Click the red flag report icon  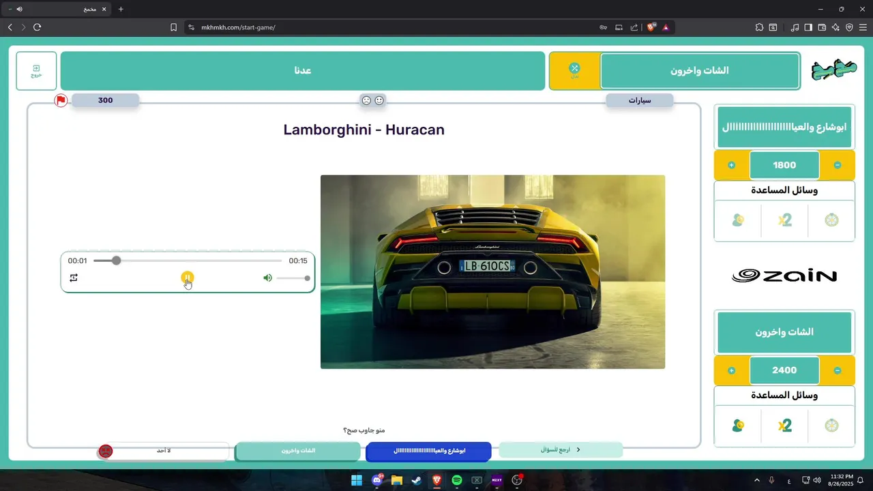[61, 101]
